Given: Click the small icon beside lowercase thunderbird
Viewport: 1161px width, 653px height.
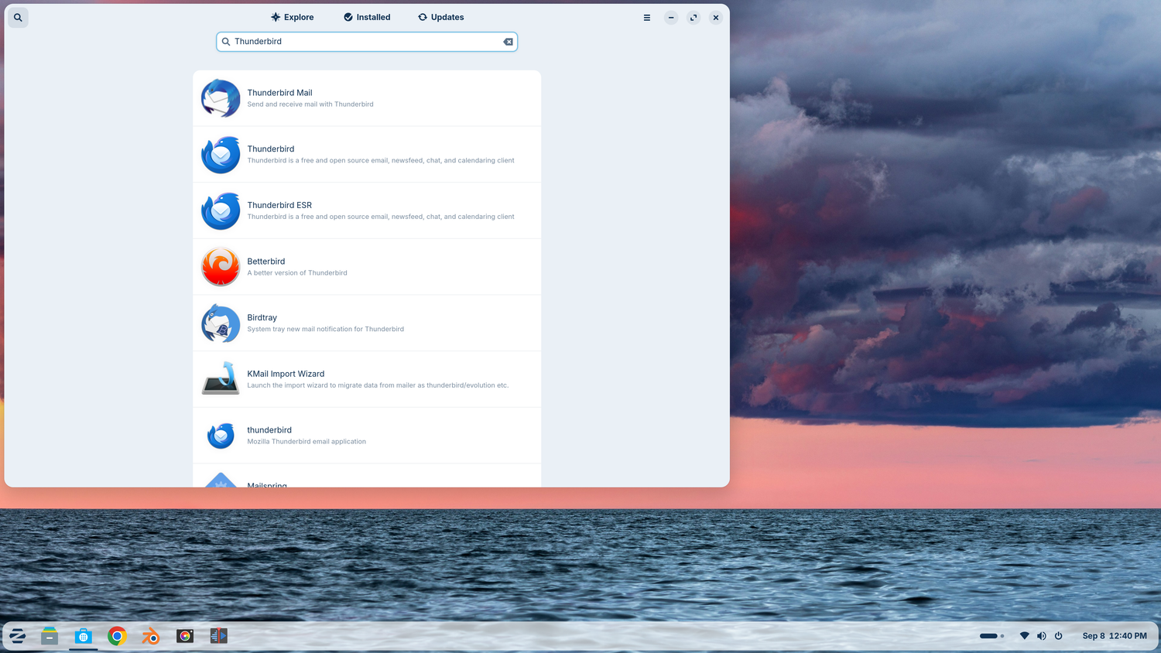Looking at the screenshot, I should click(x=221, y=436).
